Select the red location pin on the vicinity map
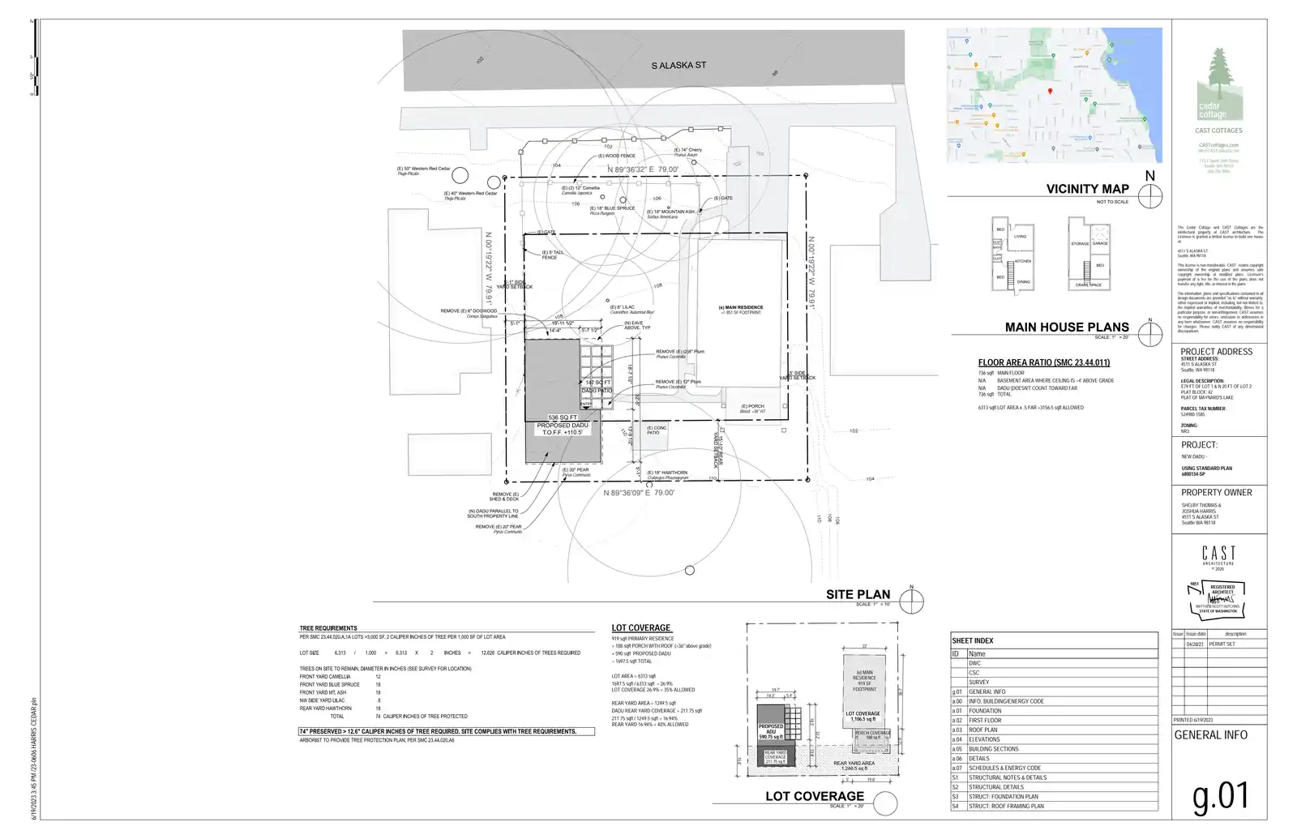This screenshot has height=839, width=1297. tap(1050, 92)
